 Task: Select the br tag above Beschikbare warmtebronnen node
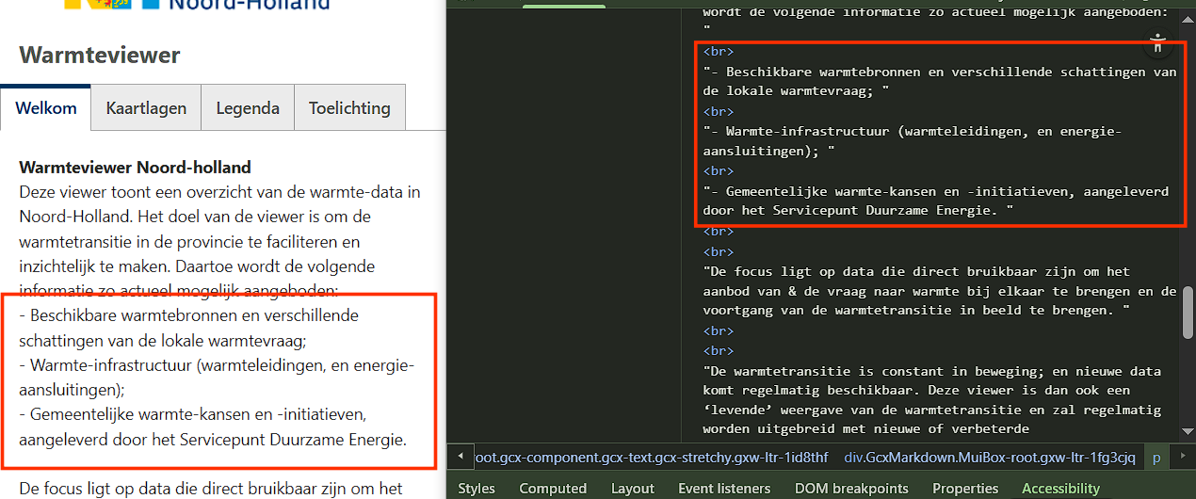(x=718, y=51)
